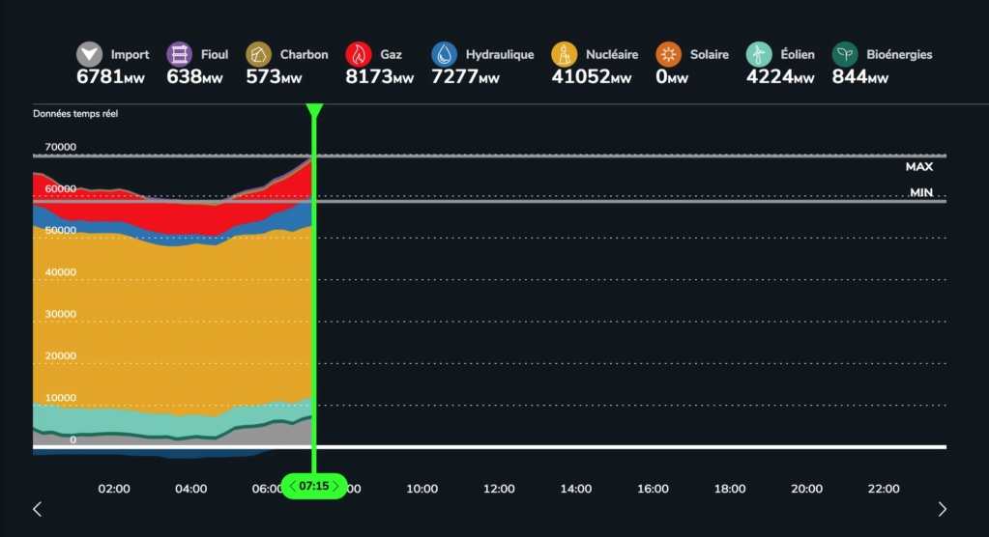The height and width of the screenshot is (537, 989).
Task: Click the 22:00 time axis label
Action: pos(884,489)
